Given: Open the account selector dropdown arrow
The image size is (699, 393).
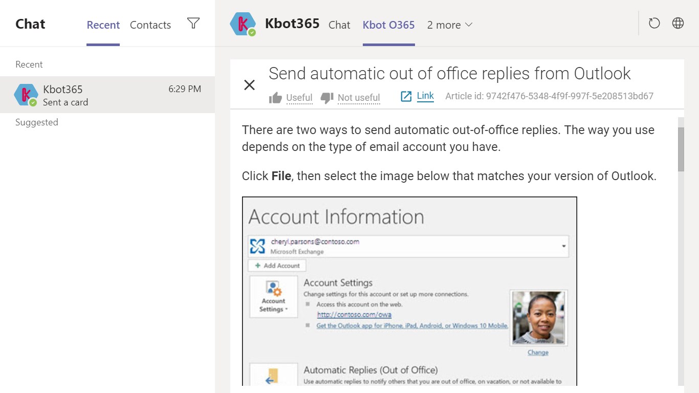Looking at the screenshot, I should (563, 246).
